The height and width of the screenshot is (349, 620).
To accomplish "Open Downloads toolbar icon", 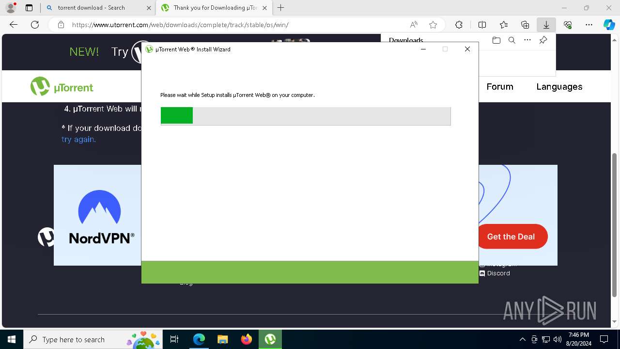I will pyautogui.click(x=546, y=25).
